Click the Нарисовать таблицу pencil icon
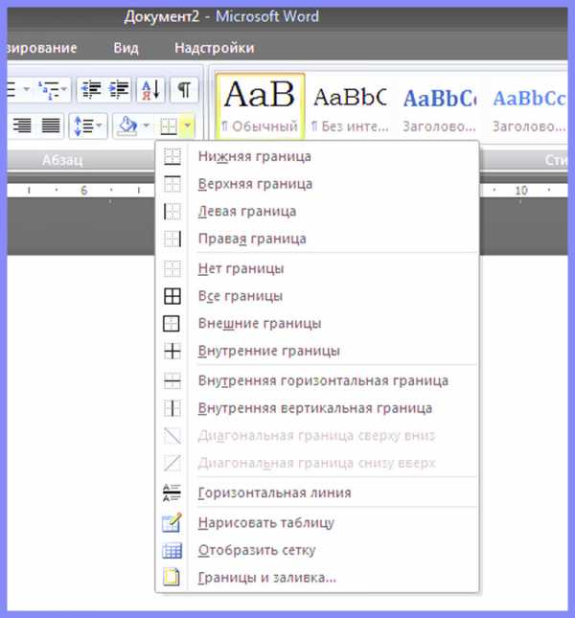Image resolution: width=575 pixels, height=618 pixels. click(172, 523)
